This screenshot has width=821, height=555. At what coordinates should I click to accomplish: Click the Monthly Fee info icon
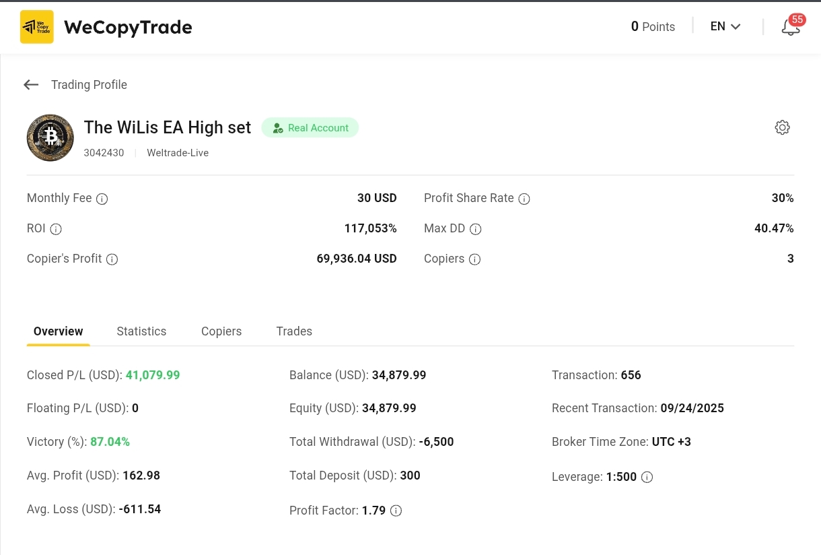pyautogui.click(x=102, y=199)
